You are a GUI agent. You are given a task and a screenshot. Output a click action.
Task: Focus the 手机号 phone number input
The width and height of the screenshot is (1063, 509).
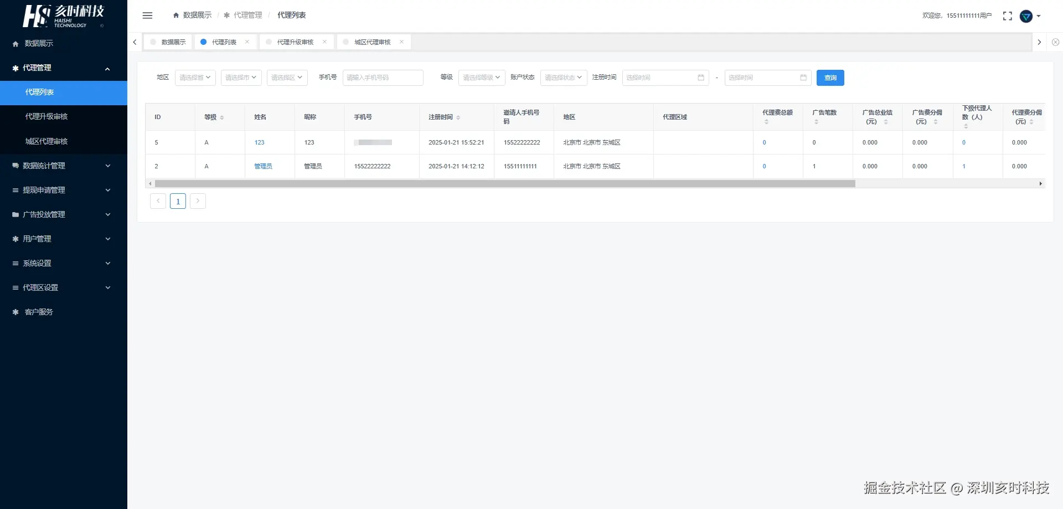coord(383,78)
